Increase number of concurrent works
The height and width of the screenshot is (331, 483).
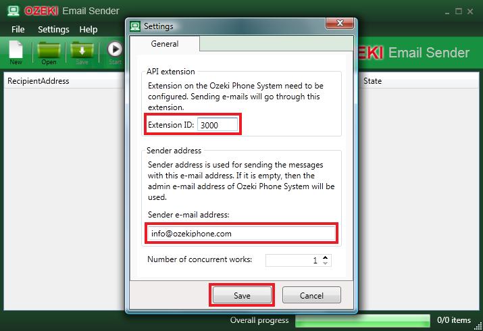326,257
